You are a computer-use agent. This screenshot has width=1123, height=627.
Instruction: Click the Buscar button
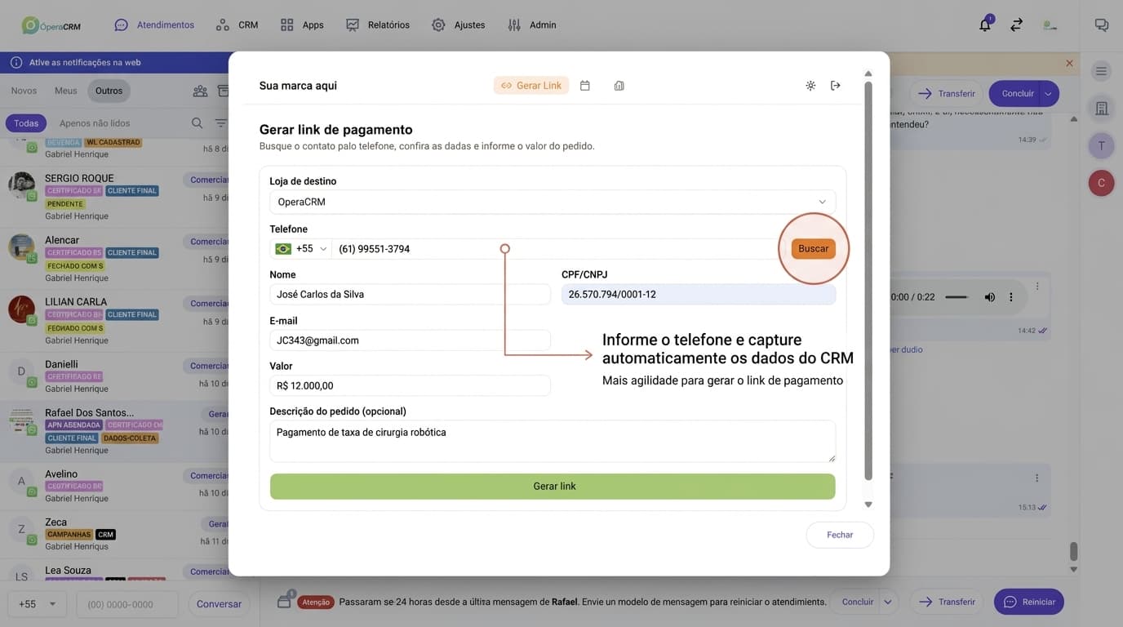click(813, 249)
